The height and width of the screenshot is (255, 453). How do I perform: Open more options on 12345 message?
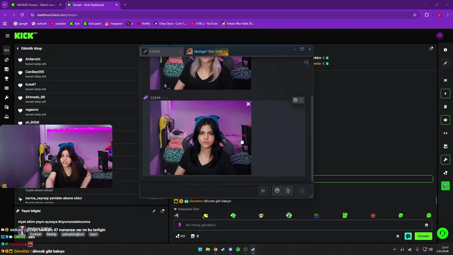(301, 100)
